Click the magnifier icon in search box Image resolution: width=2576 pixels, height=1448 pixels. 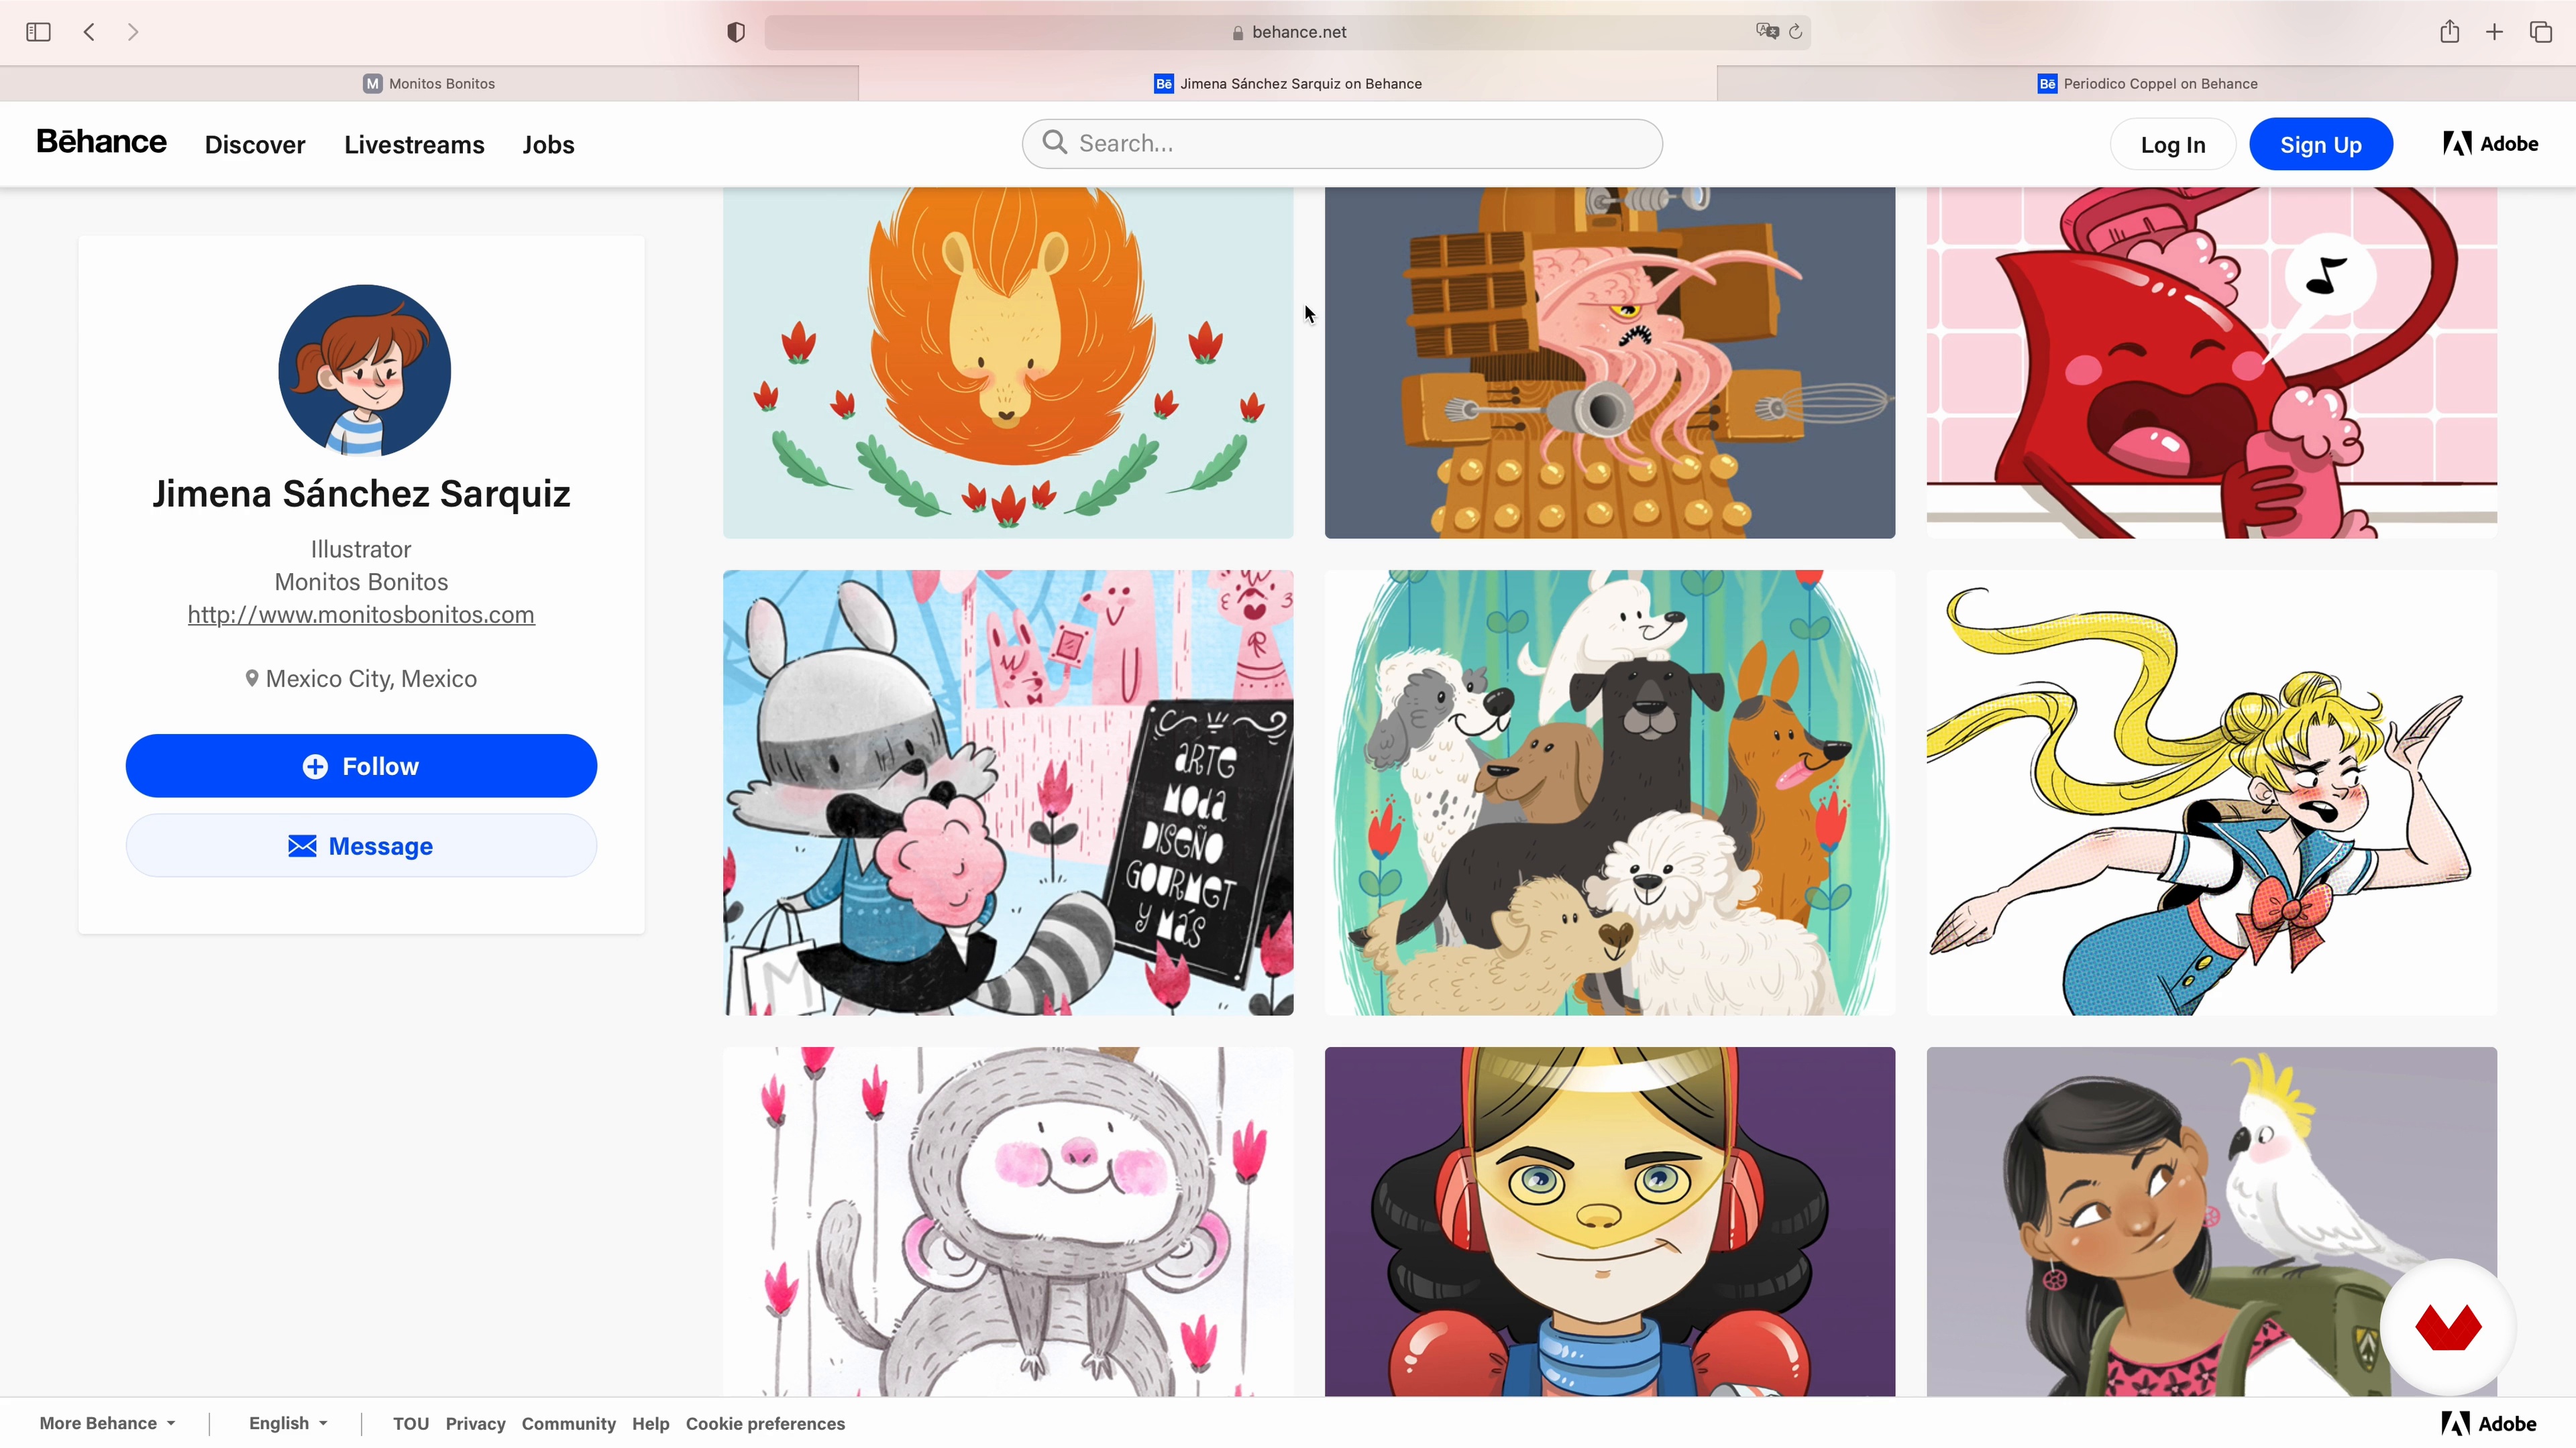1054,143
